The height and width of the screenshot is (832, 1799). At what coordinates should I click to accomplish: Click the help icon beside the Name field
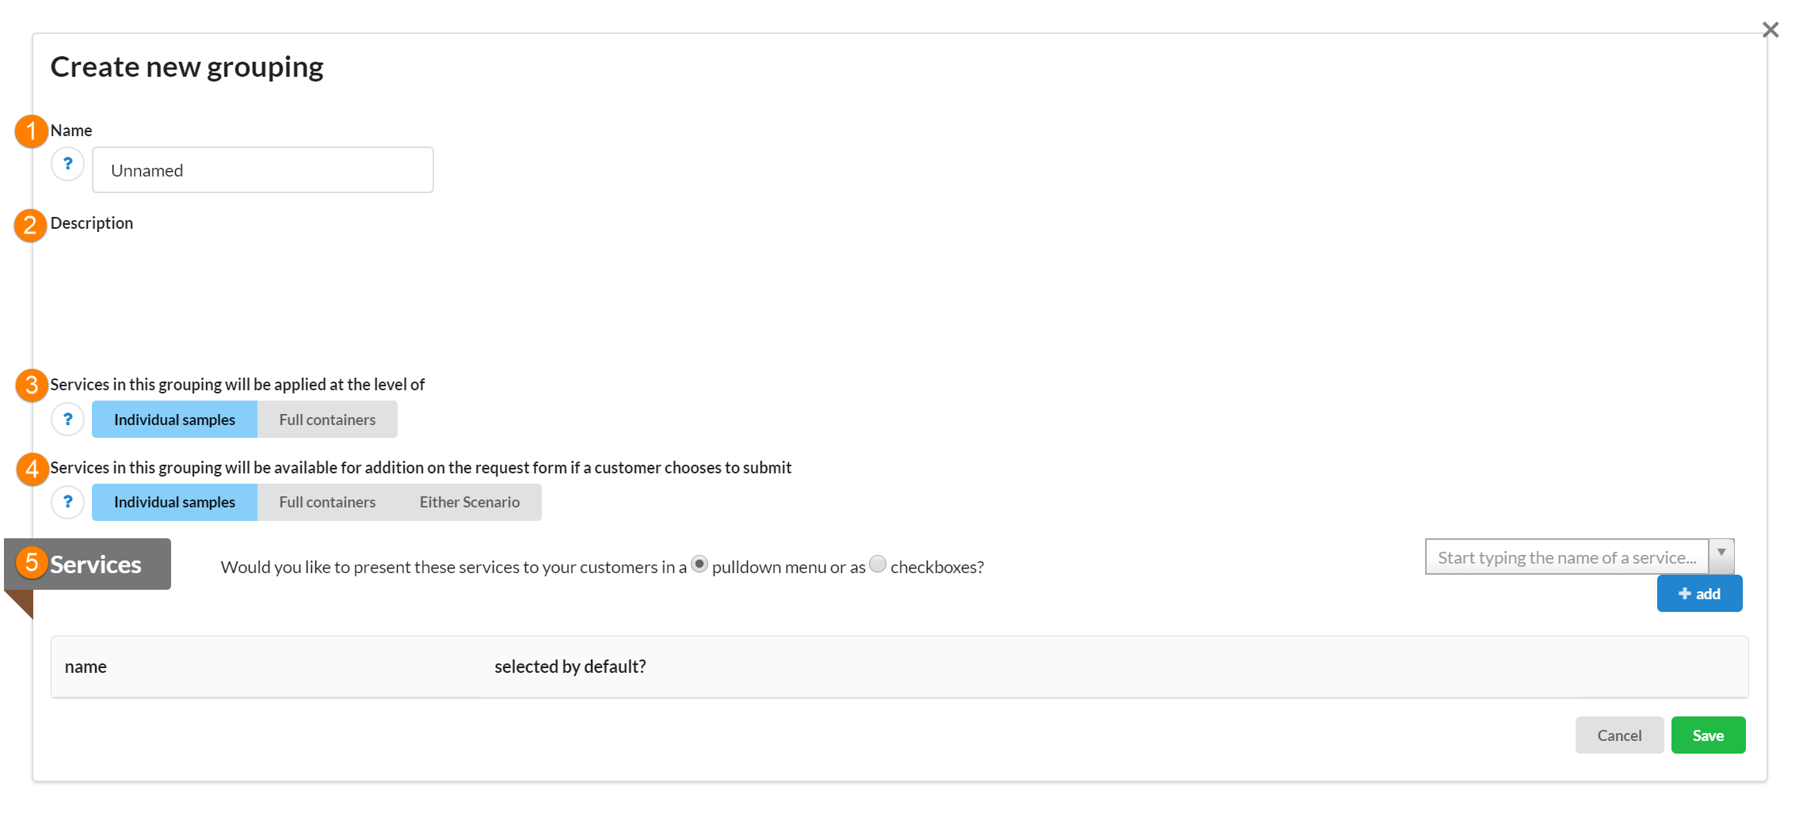click(68, 165)
